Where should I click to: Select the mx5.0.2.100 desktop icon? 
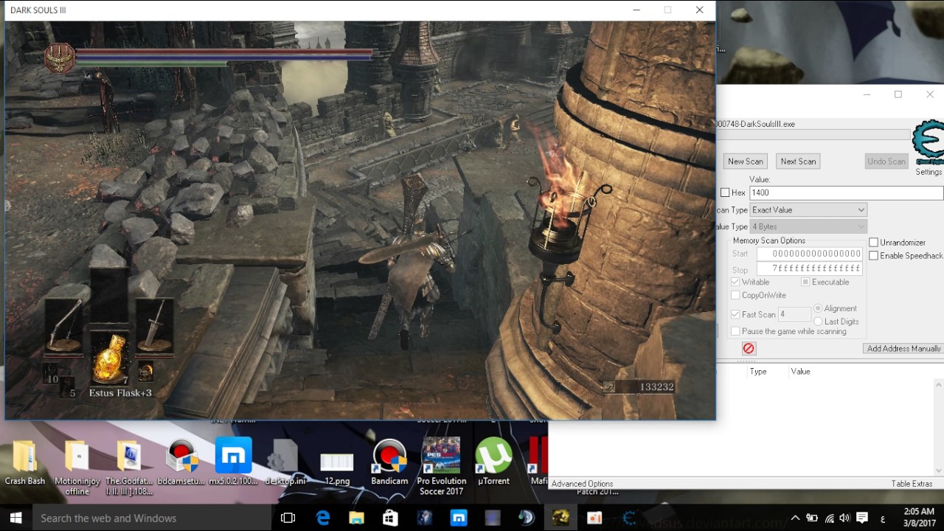coord(233,462)
